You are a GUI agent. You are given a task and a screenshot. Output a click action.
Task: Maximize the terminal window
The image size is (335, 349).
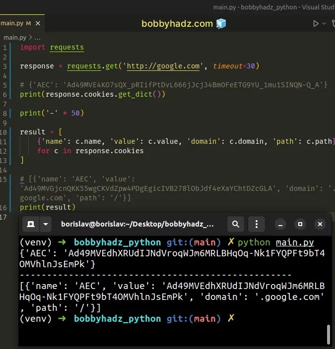click(300, 224)
